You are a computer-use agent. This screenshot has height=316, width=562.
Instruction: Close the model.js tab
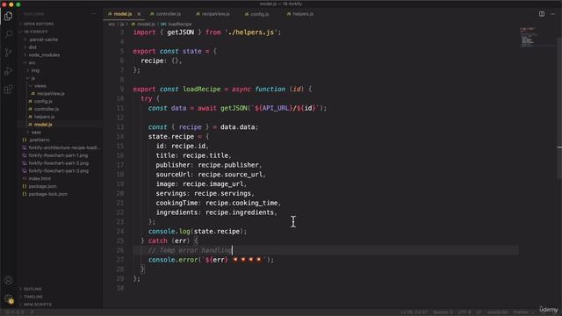[x=139, y=14]
